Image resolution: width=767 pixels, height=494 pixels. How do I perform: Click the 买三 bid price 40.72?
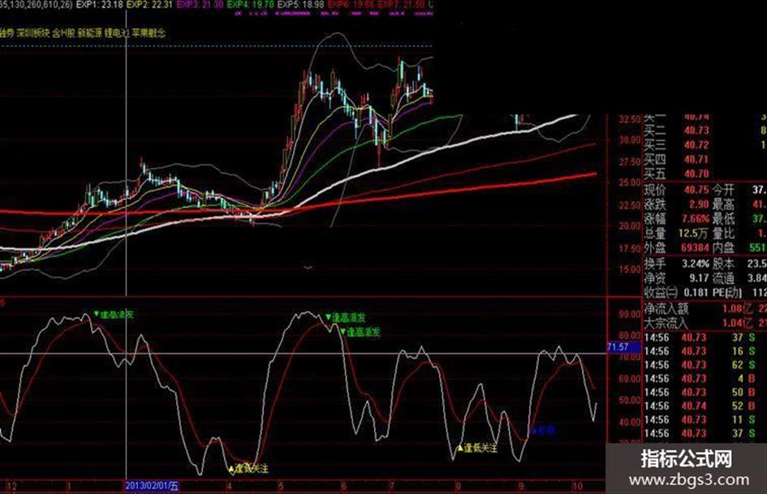tap(696, 145)
